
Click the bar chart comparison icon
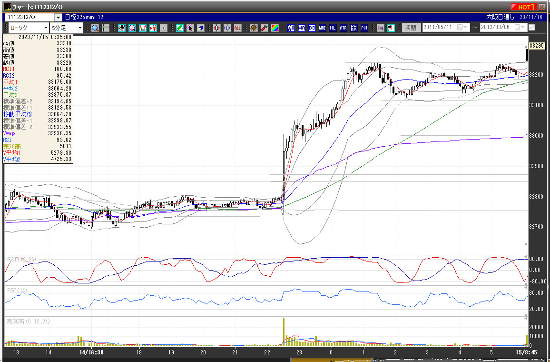tap(143, 28)
